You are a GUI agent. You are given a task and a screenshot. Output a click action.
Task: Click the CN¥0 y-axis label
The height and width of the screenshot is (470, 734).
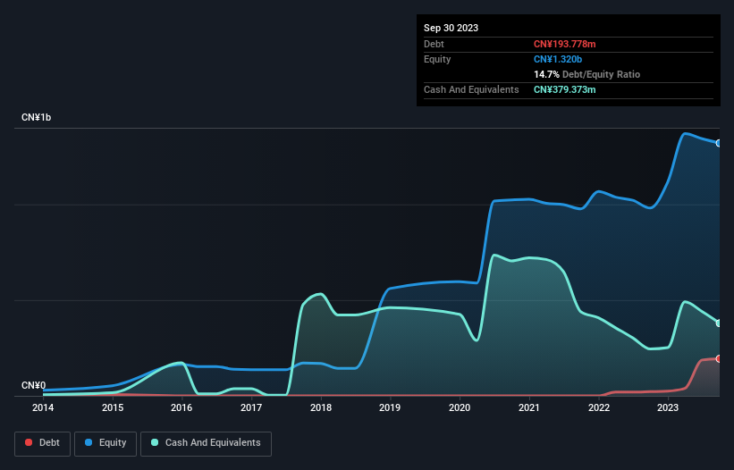(34, 385)
